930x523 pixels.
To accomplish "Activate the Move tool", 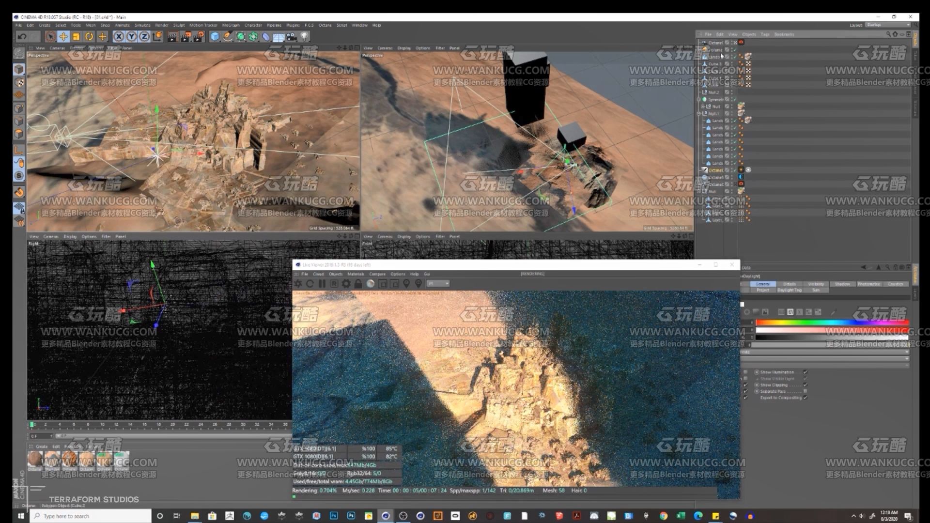I will tap(63, 36).
